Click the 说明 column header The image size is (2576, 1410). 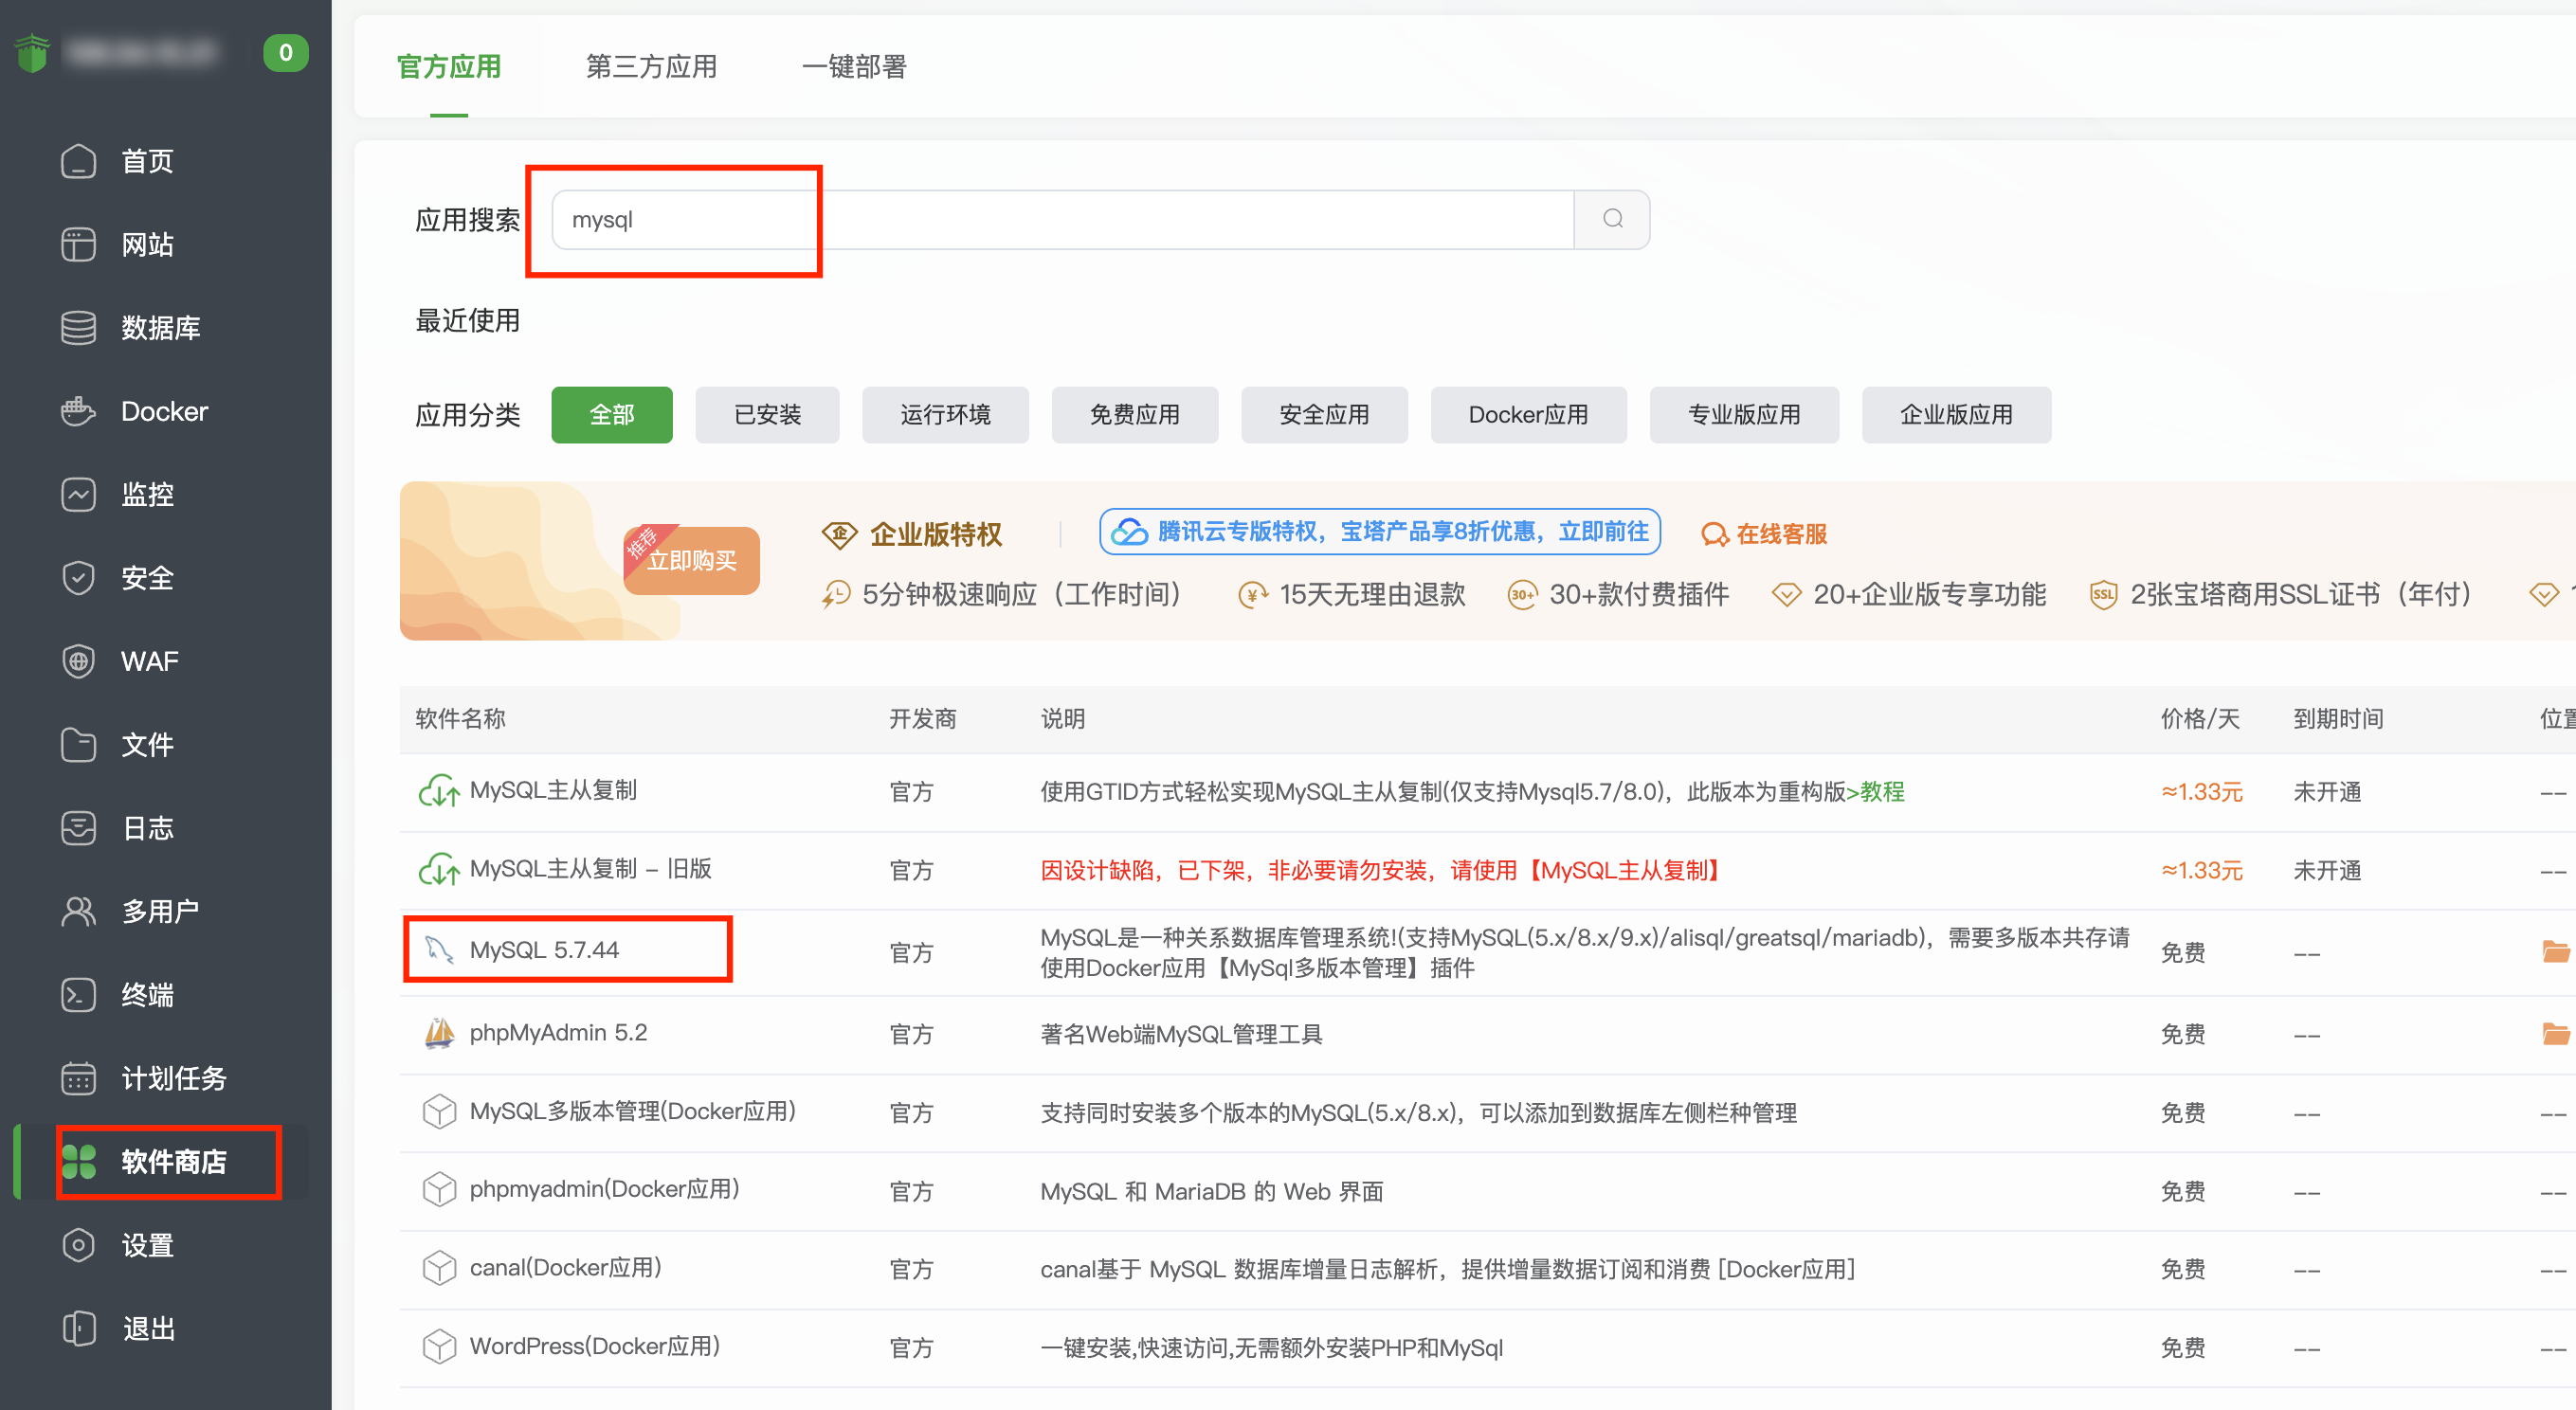tap(1063, 718)
